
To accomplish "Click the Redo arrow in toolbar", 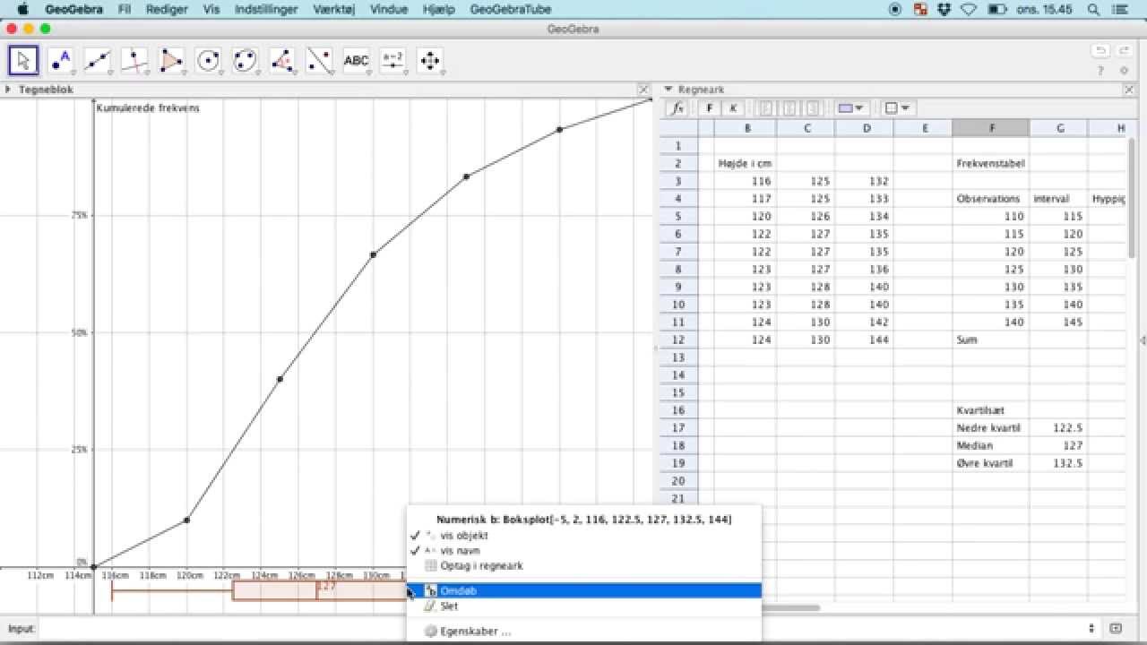I will [x=1124, y=51].
